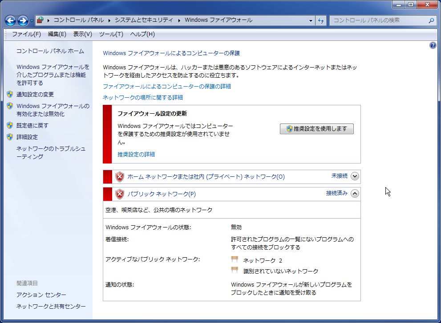Open ネットワークのトラブルシューティング
The height and width of the screenshot is (323, 441).
(x=51, y=152)
